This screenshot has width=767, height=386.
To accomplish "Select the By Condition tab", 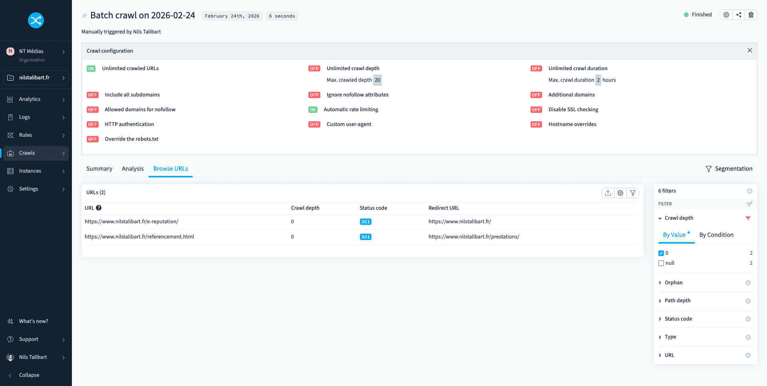I will point(716,235).
